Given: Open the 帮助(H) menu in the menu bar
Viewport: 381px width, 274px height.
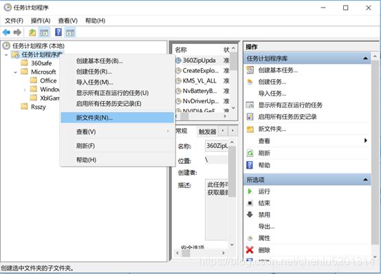Looking at the screenshot, I should (95, 21).
